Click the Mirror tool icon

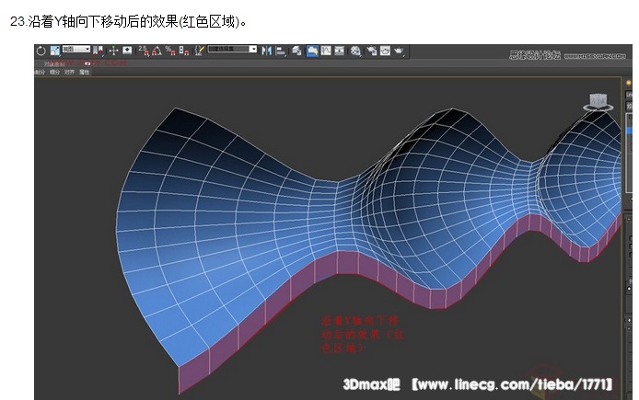(x=266, y=51)
